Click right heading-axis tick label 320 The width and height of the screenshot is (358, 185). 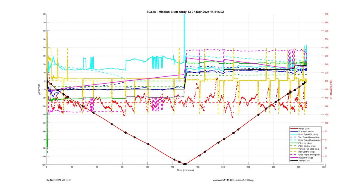click(327, 31)
